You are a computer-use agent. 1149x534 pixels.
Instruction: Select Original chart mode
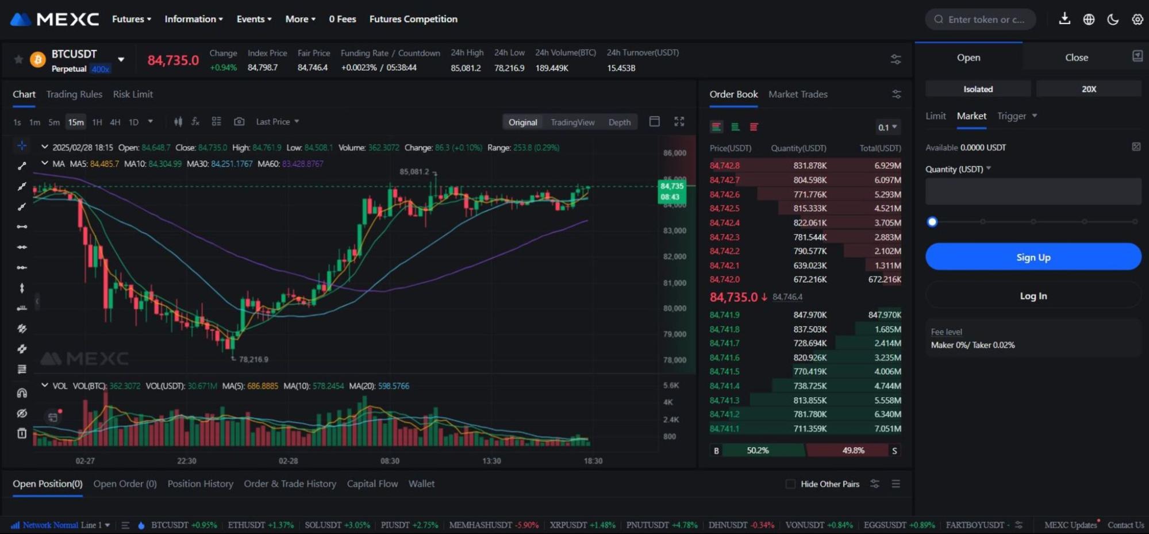[x=522, y=122]
